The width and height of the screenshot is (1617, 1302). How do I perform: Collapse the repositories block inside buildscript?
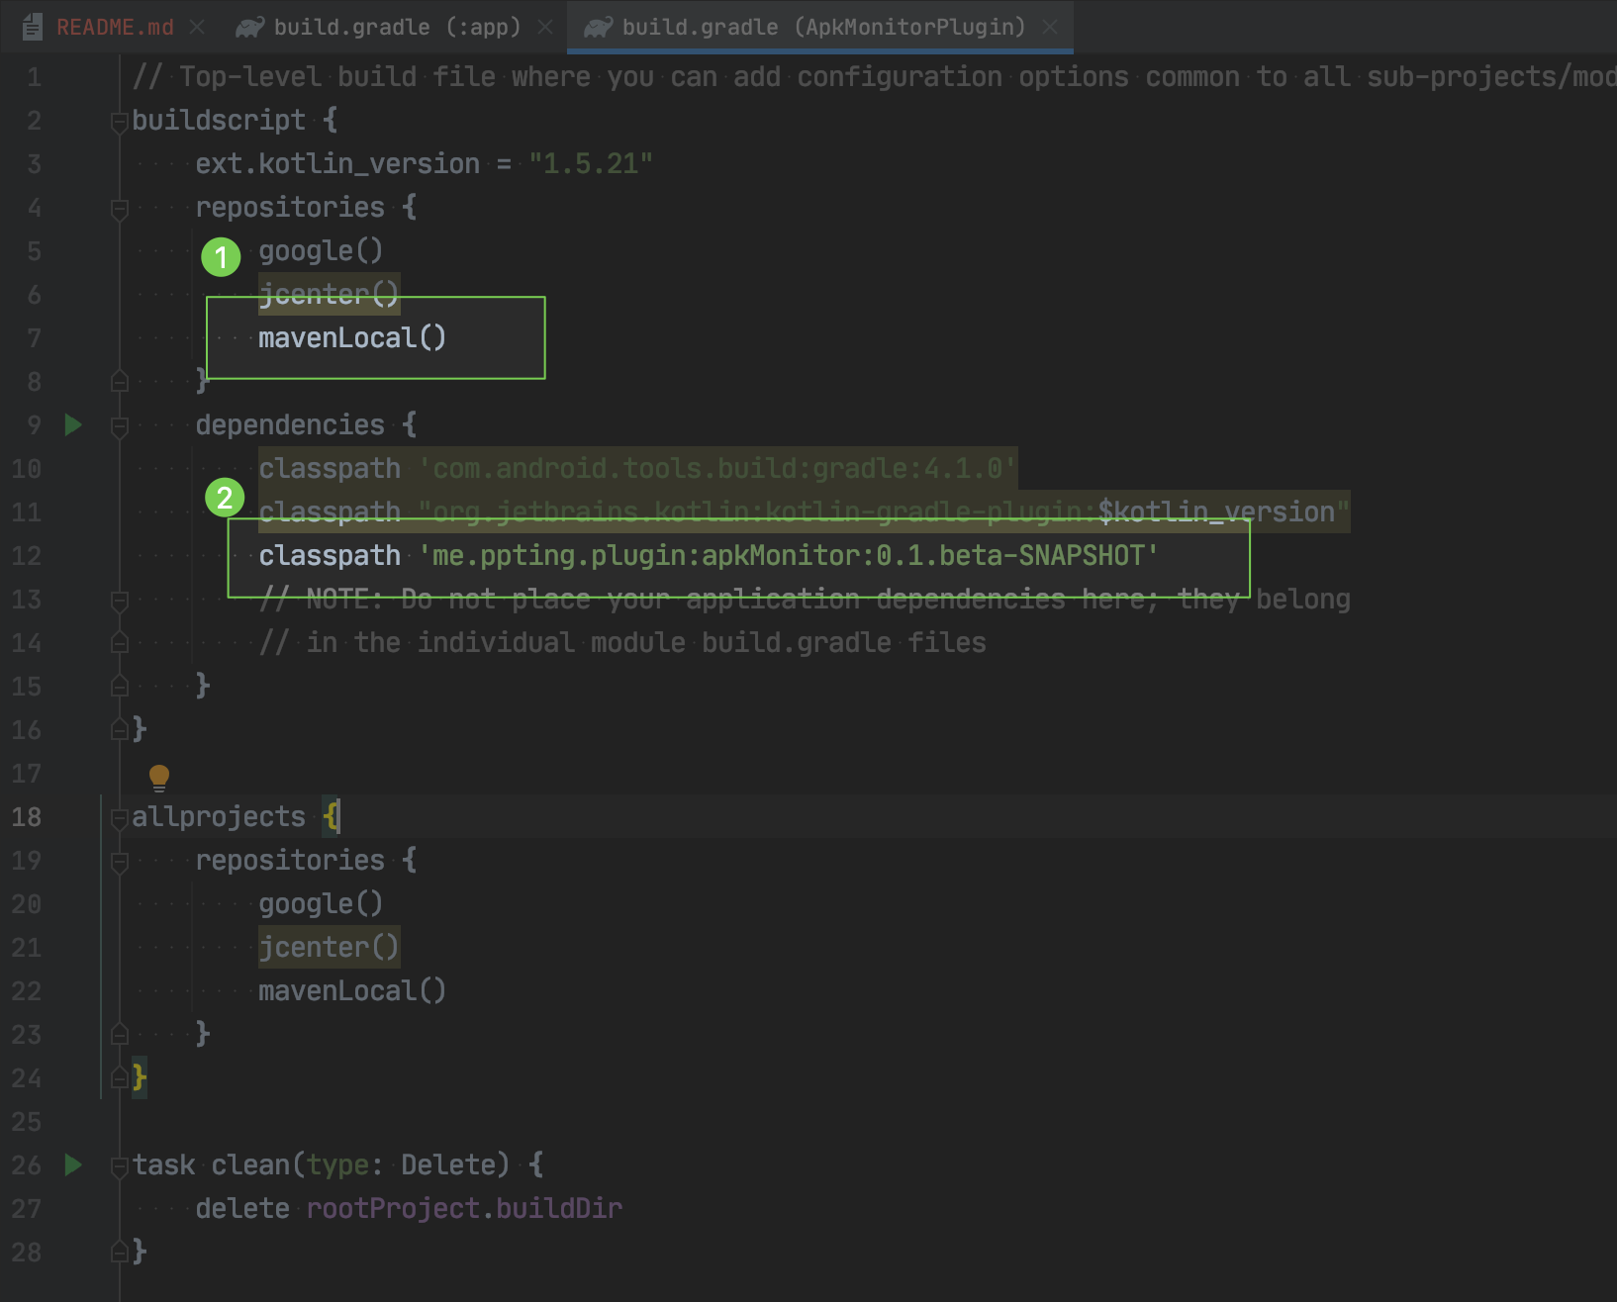click(x=119, y=209)
